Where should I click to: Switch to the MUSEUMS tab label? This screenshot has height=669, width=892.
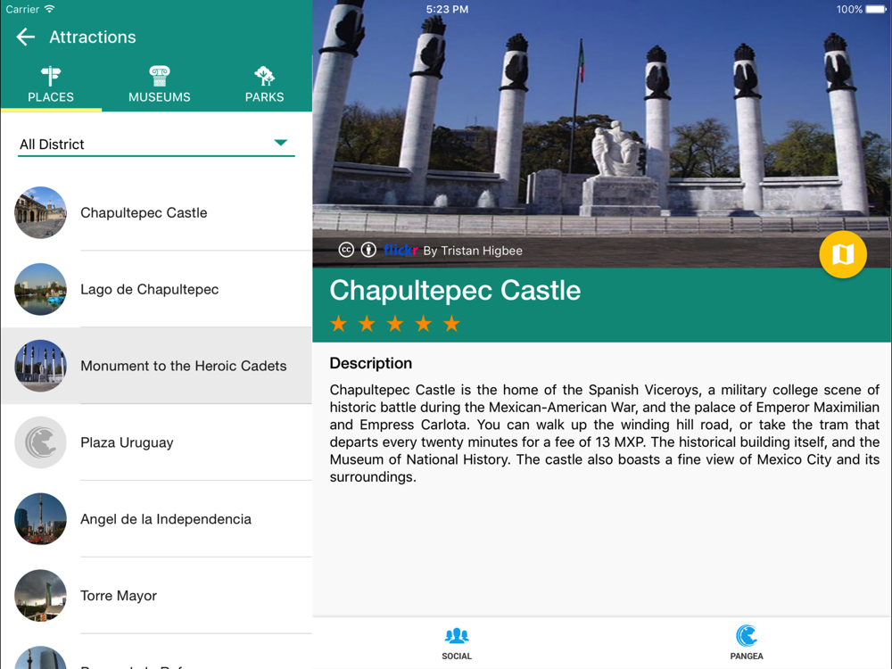click(160, 97)
